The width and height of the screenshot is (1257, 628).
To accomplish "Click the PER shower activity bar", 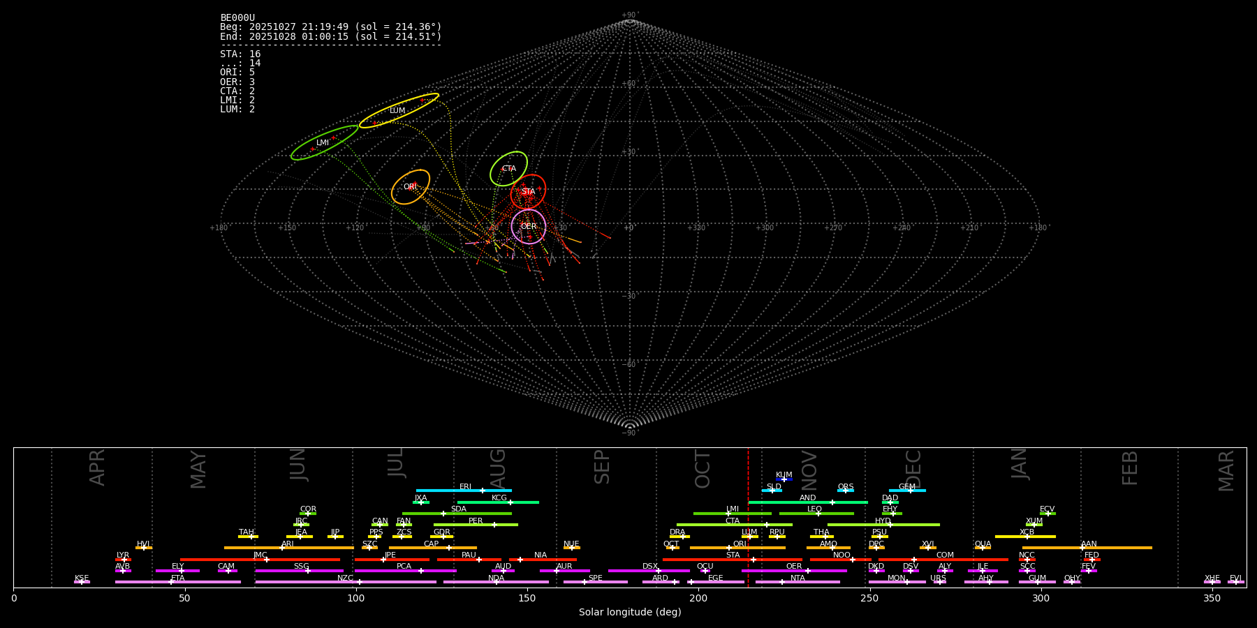I will [476, 525].
